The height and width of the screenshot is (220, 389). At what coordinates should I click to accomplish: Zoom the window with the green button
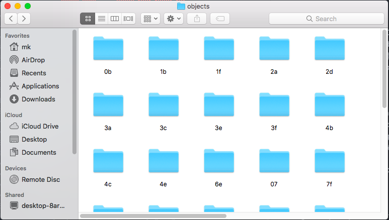coord(28,6)
